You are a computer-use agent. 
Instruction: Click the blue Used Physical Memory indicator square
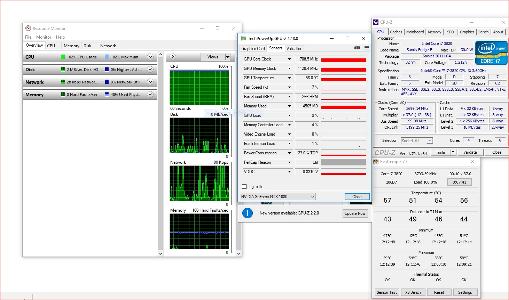[x=107, y=94]
